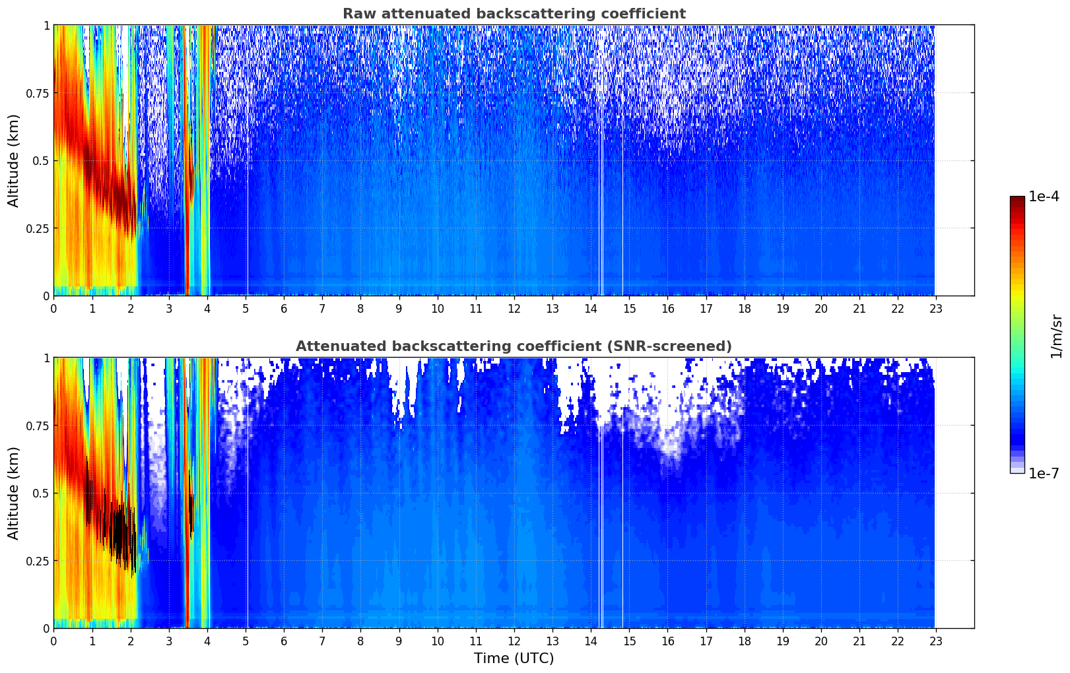
Task: Click the "0.5" tick on the bottom plot
Action: click(41, 494)
